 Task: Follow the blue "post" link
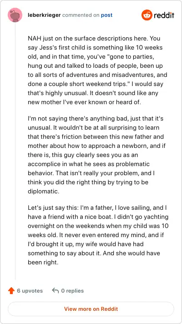click(x=106, y=15)
